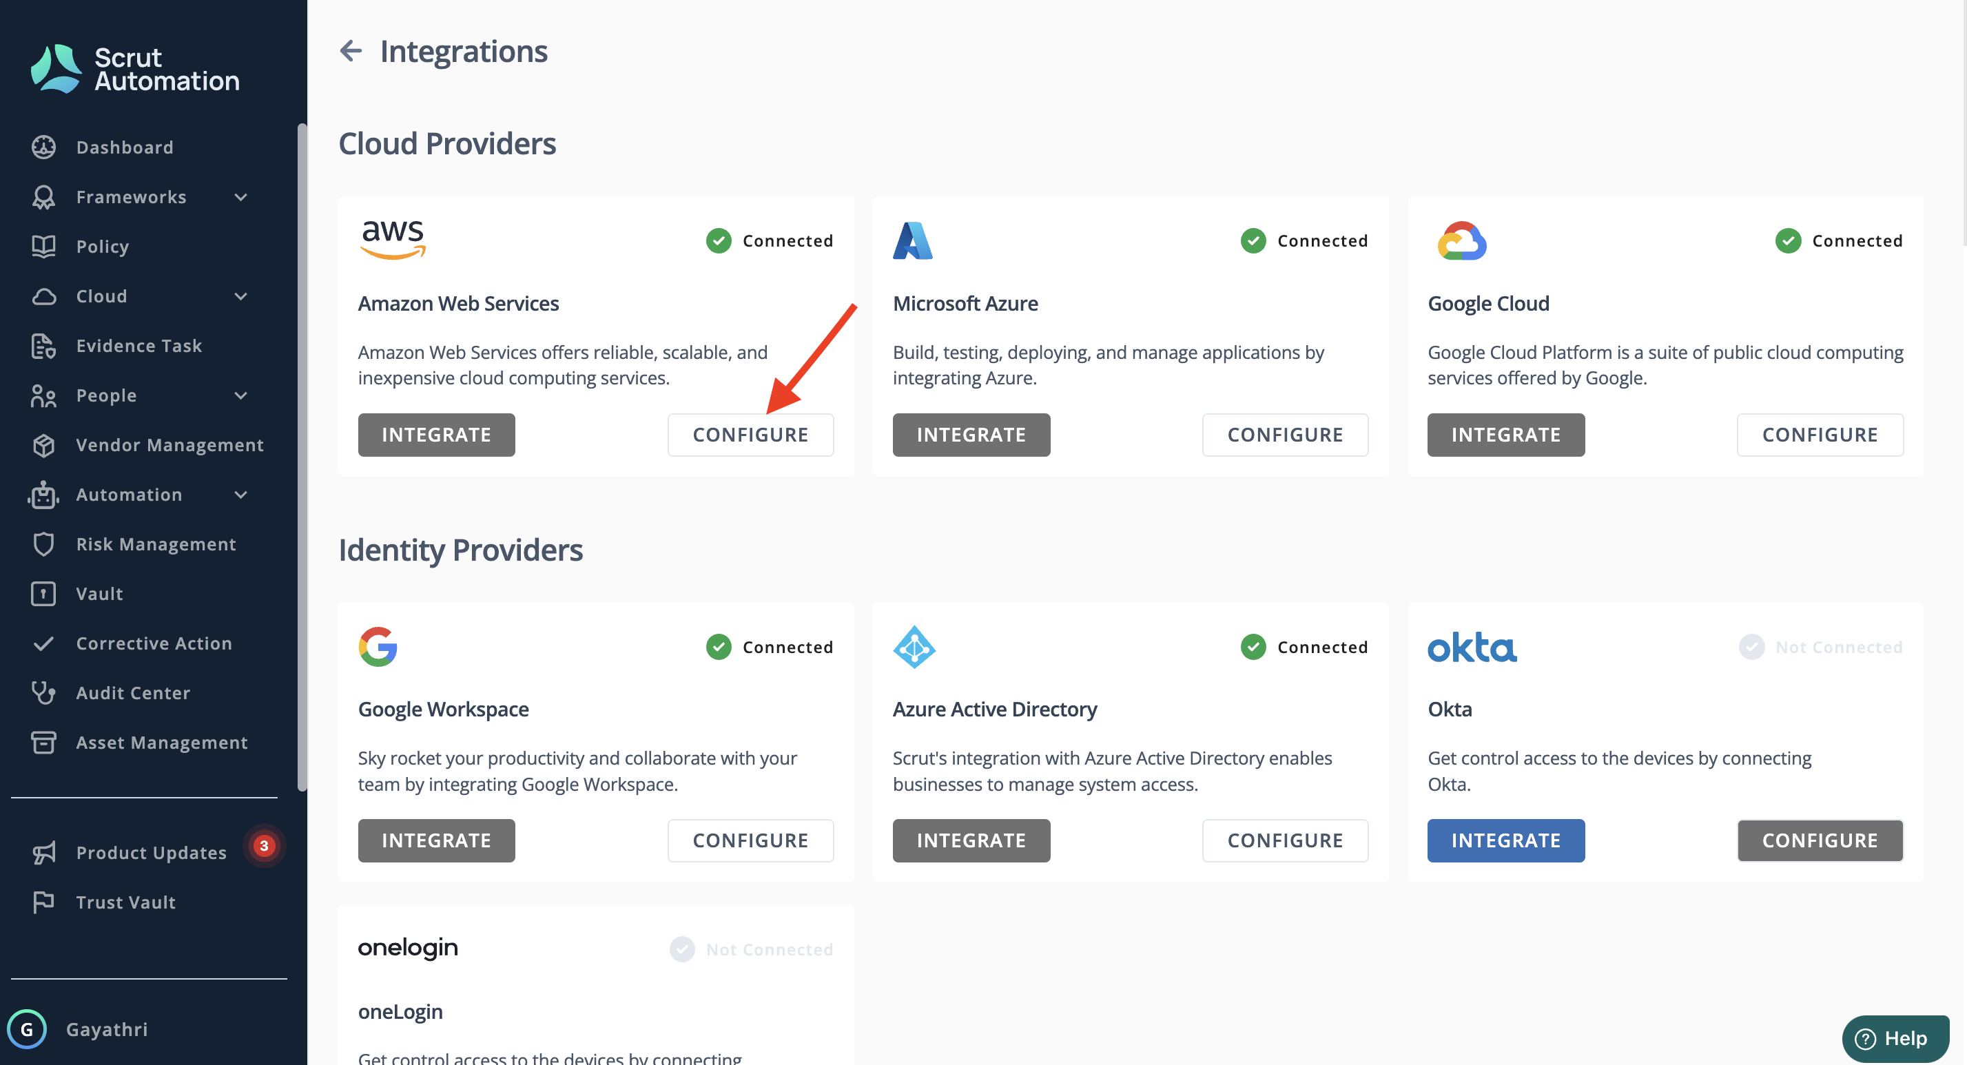Click the Google Cloud logo
The image size is (1967, 1065).
tap(1461, 240)
